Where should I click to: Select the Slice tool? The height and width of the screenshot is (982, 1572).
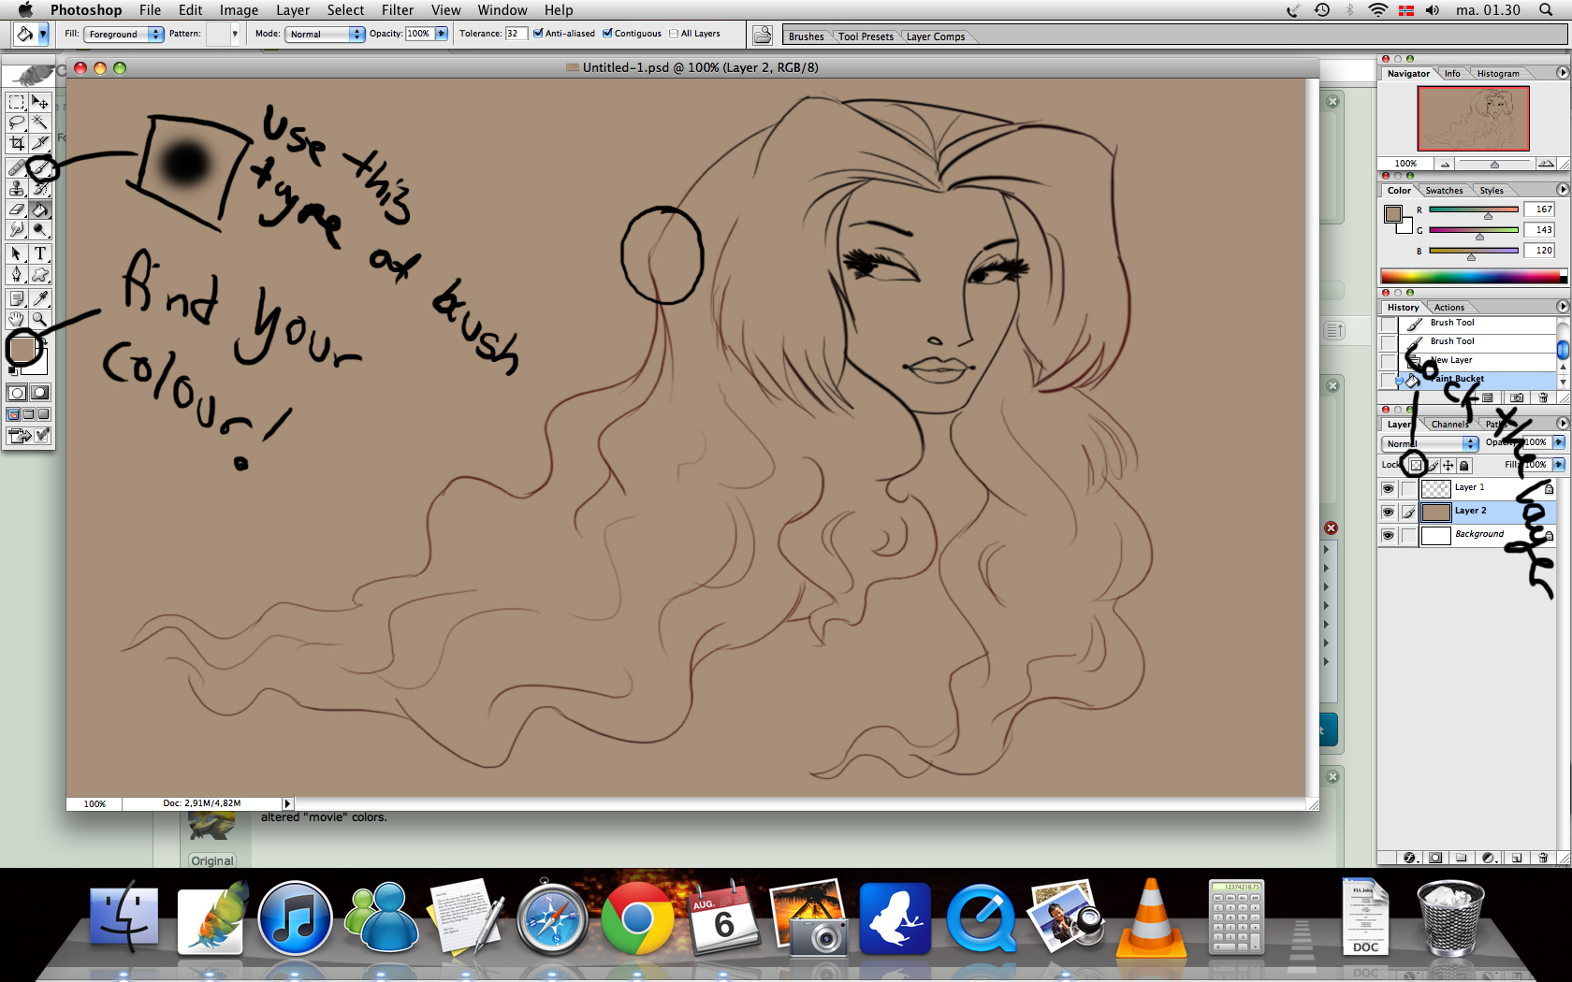coord(40,143)
